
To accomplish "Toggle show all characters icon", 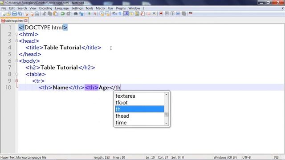I will tap(120, 14).
